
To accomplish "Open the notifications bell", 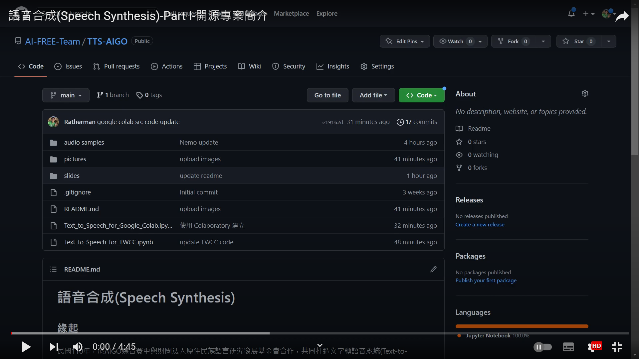I will click(571, 14).
